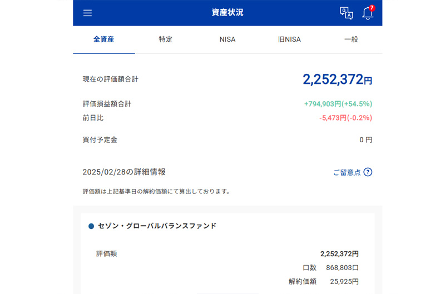
Task: Click the 口数 label
Action: click(310, 268)
